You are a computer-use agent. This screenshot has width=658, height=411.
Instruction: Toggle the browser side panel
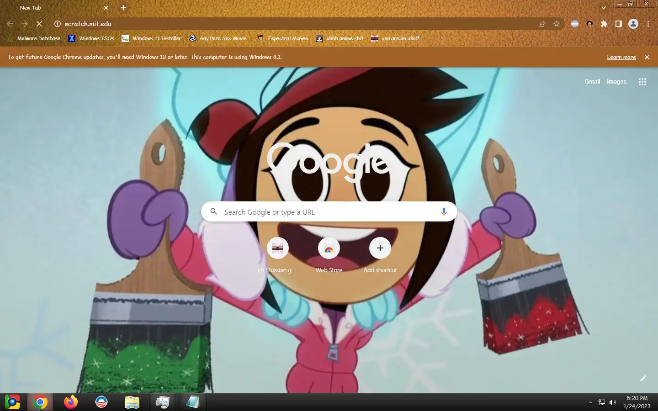(619, 24)
